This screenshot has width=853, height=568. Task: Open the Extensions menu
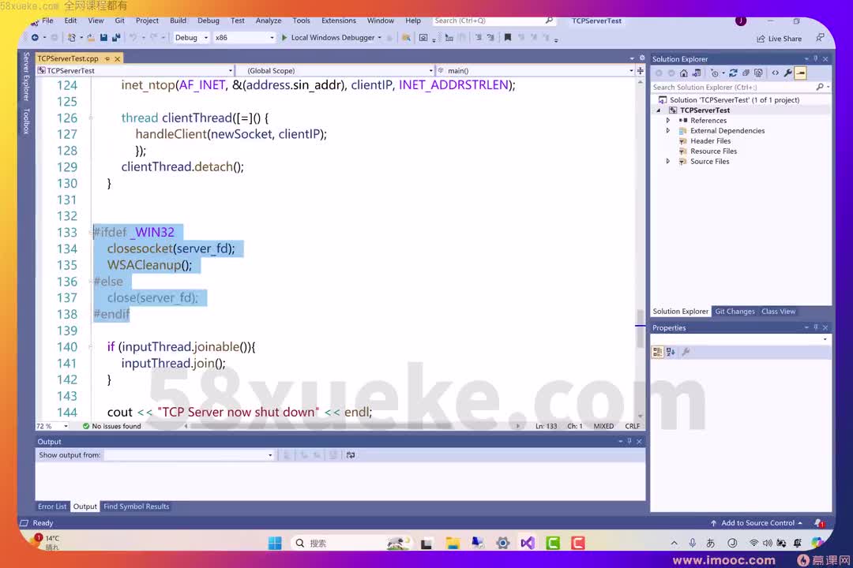338,21
